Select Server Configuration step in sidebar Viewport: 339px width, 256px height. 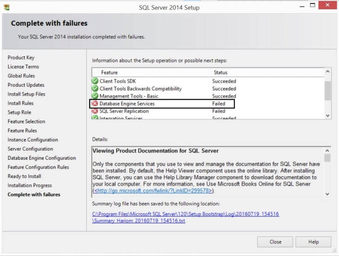click(x=30, y=149)
